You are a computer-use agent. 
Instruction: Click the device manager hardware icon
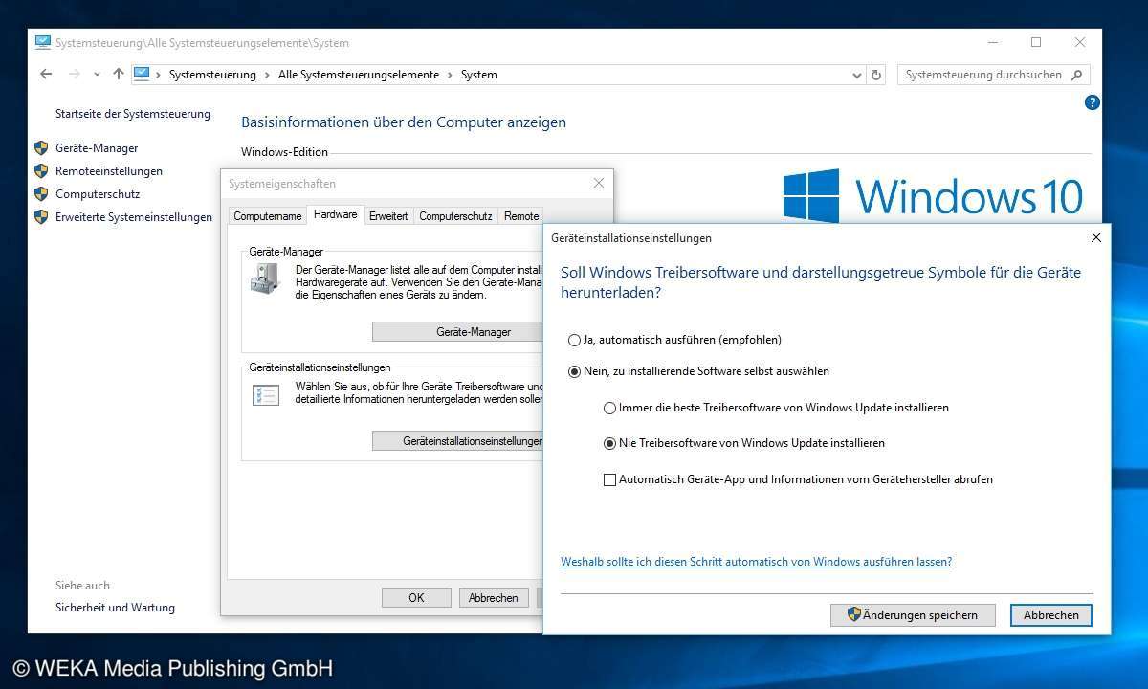pos(265,279)
